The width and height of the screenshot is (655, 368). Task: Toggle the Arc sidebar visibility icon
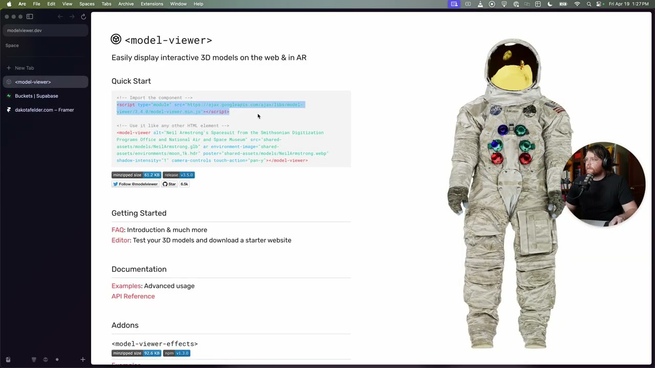pyautogui.click(x=30, y=16)
